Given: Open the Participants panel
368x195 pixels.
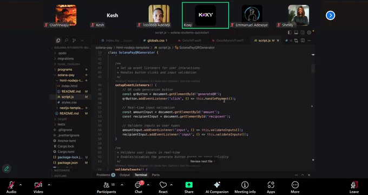Looking at the screenshot, I should [106, 187].
